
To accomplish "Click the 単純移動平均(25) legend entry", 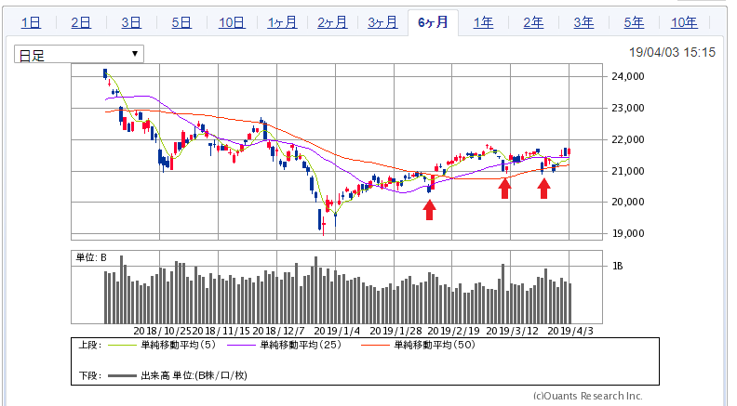I will (x=314, y=345).
